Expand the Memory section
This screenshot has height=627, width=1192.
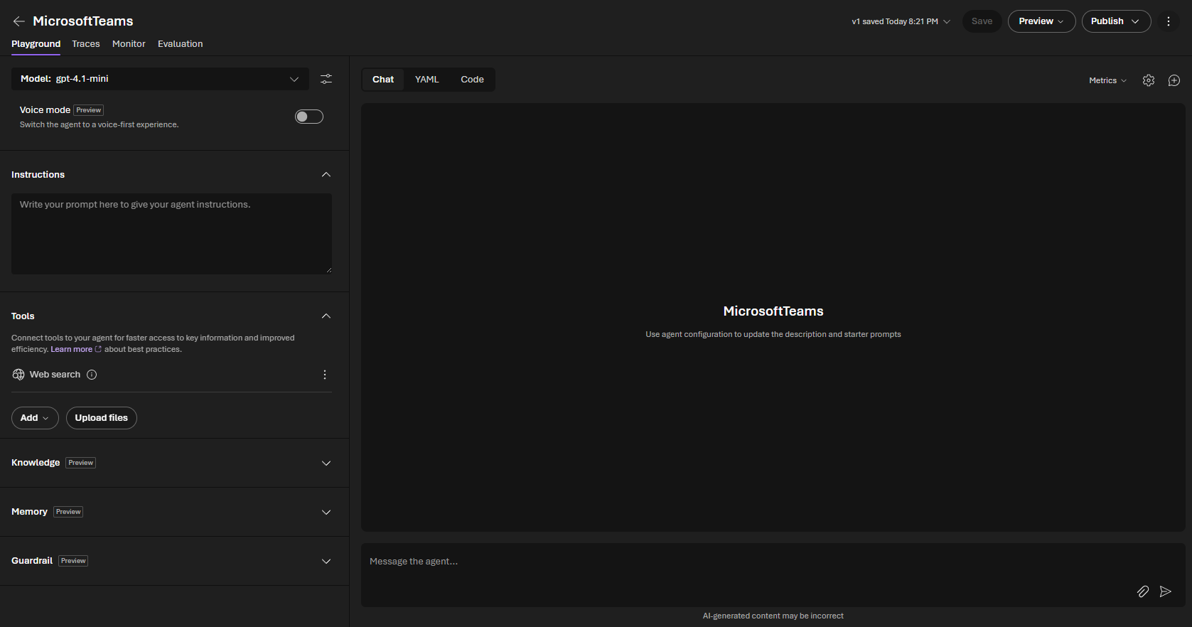171,512
